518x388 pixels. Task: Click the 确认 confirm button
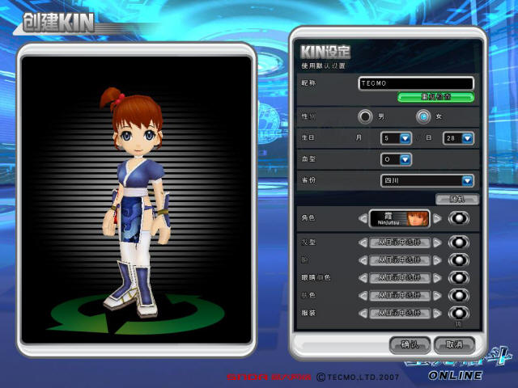point(410,345)
